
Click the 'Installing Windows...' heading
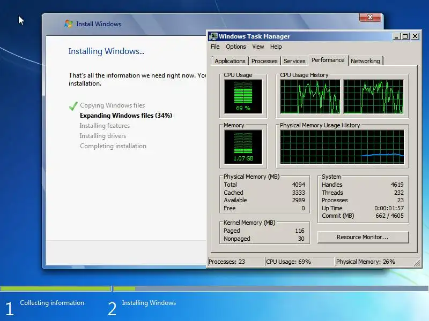pyautogui.click(x=106, y=51)
